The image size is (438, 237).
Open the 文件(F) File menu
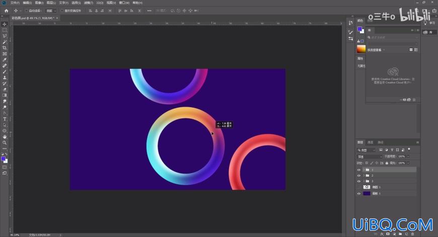pos(15,3)
